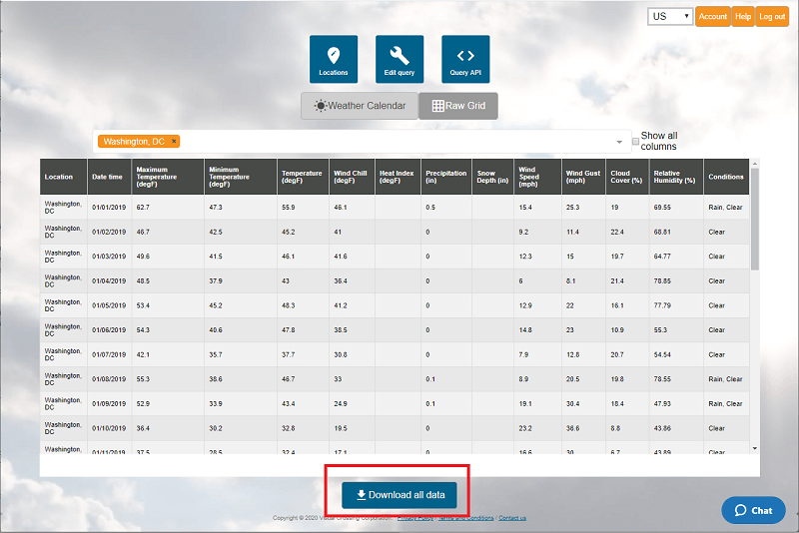The image size is (799, 533).
Task: Click the Download all data button
Action: coord(399,495)
